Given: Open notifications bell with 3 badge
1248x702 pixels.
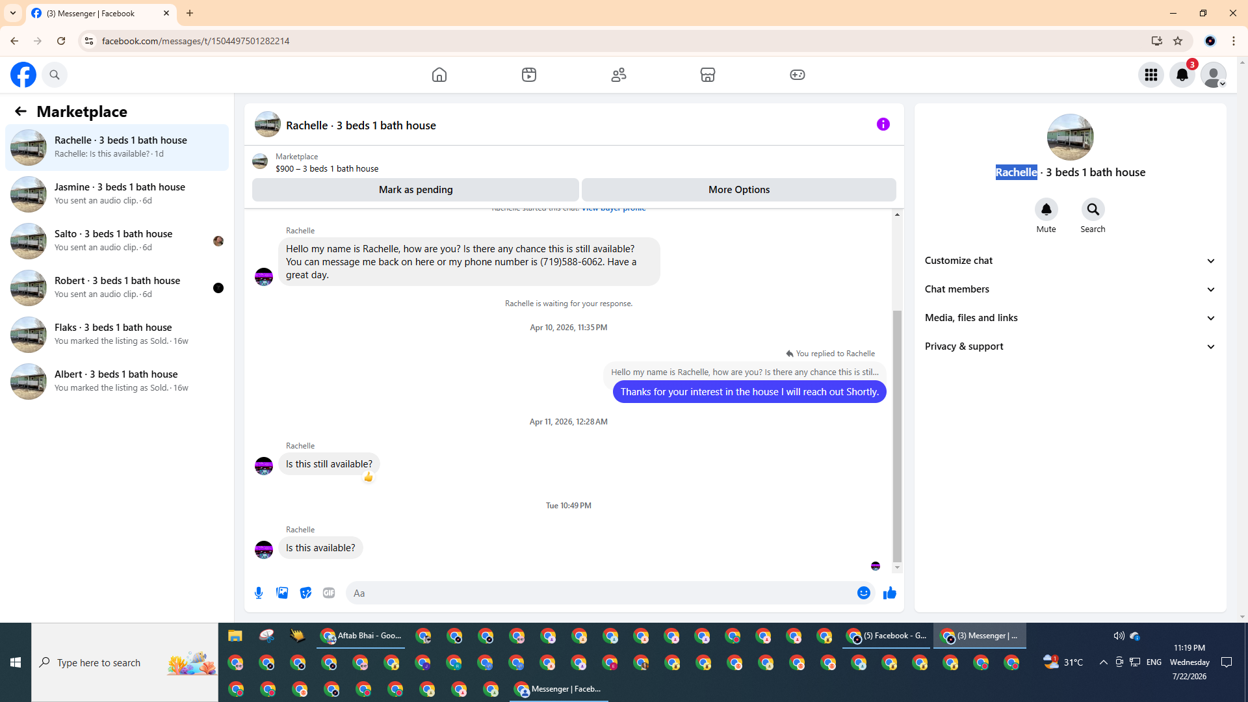Looking at the screenshot, I should 1182,75.
